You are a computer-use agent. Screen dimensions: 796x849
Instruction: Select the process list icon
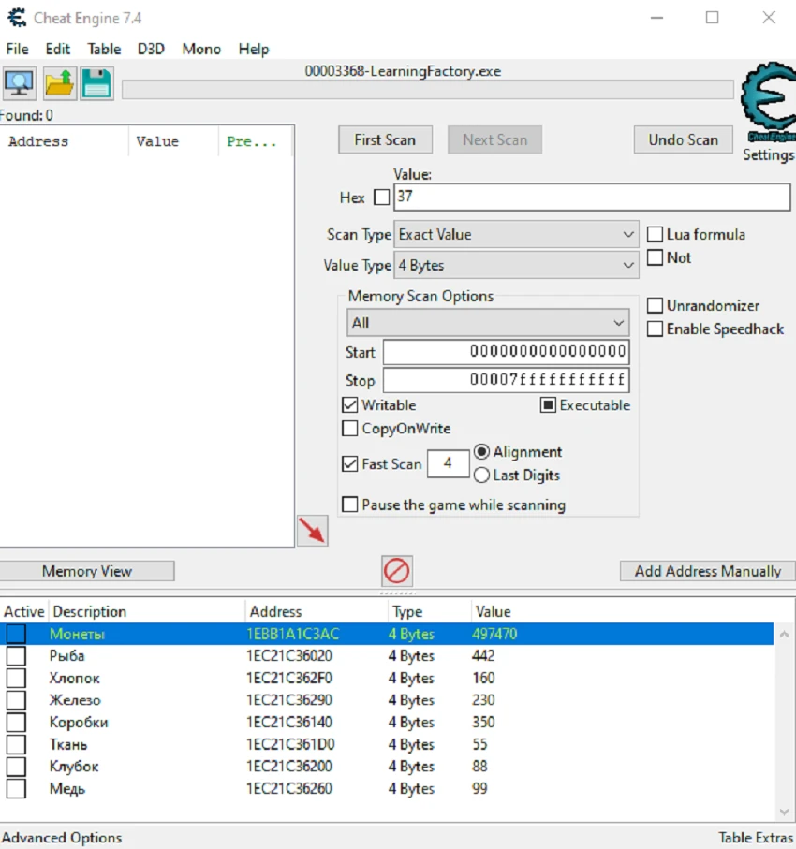pyautogui.click(x=19, y=83)
